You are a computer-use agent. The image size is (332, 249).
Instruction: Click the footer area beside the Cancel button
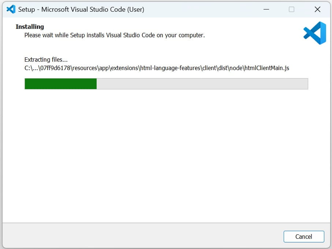146,237
